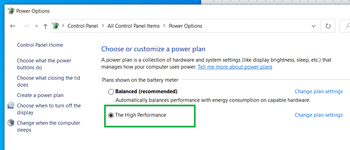Click the Forward navigation arrow
This screenshot has height=150, width=350.
point(26,26)
